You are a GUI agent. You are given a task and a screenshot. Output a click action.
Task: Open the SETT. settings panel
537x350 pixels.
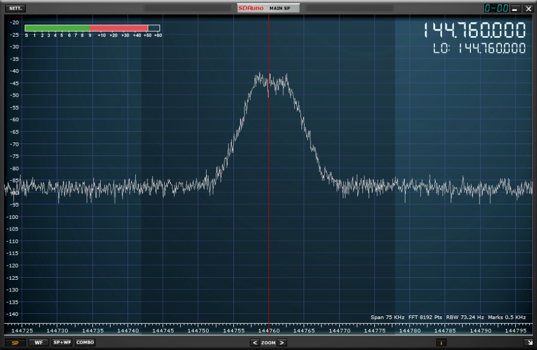pos(15,8)
